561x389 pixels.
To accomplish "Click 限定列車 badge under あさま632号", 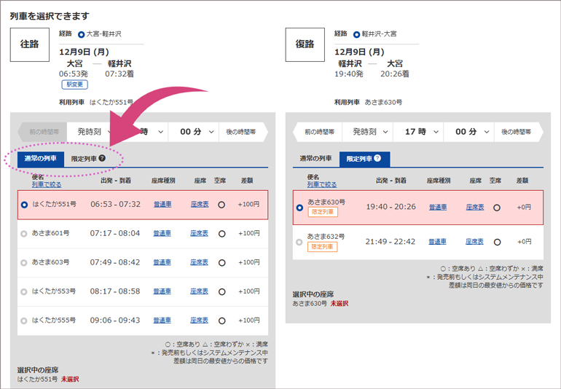I will [322, 247].
